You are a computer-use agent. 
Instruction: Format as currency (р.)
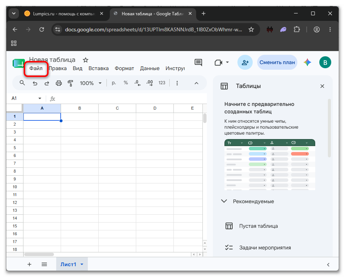point(114,83)
